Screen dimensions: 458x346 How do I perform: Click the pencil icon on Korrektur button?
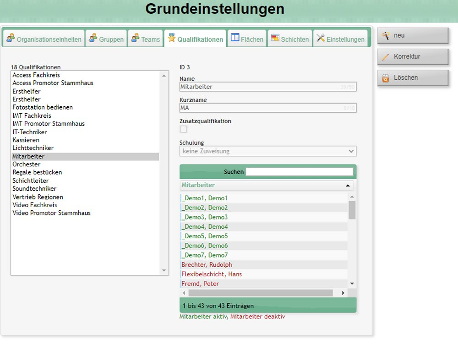pos(386,57)
